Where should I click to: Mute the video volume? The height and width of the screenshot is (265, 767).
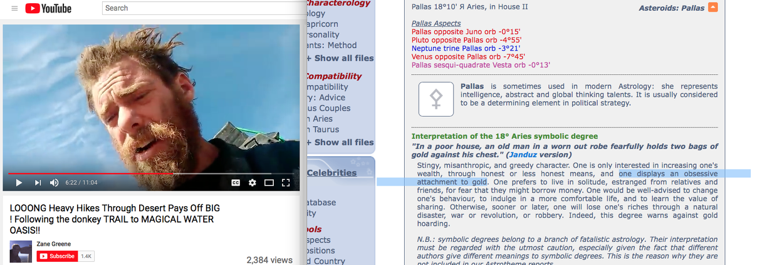tap(55, 182)
